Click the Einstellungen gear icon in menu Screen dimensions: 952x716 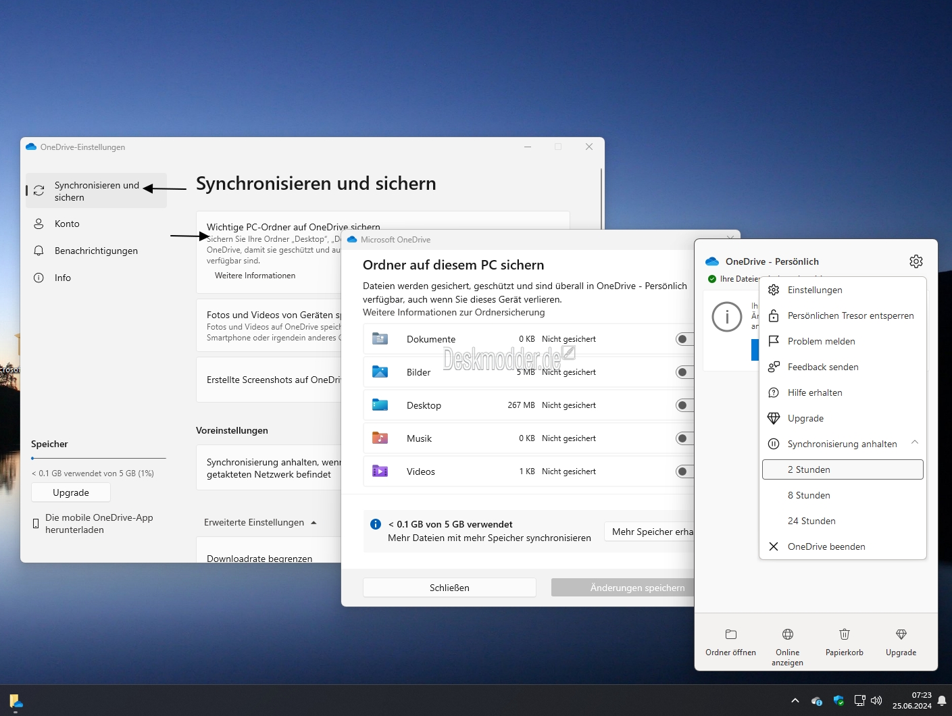coord(774,290)
